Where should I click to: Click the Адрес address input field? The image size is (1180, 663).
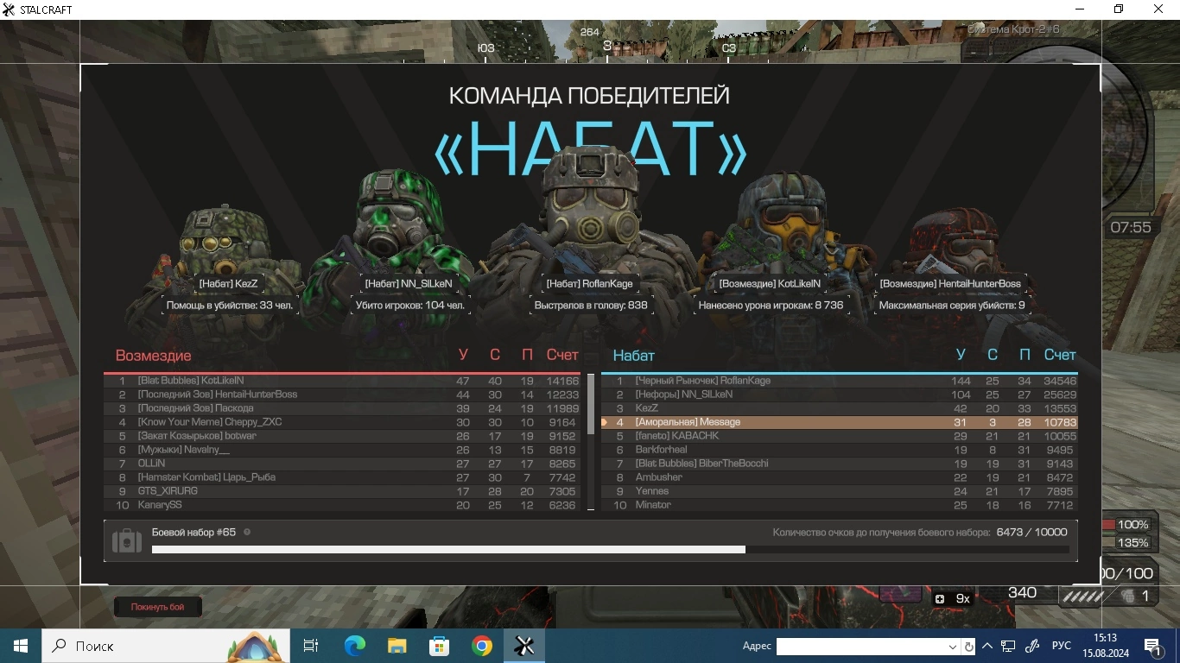point(861,647)
